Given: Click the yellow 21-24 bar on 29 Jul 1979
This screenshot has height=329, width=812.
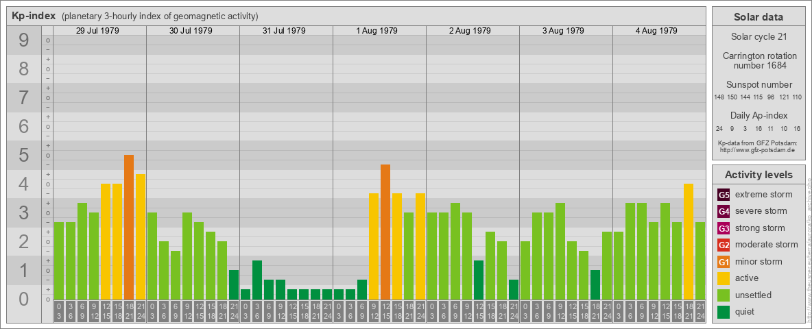Looking at the screenshot, I should click(141, 237).
